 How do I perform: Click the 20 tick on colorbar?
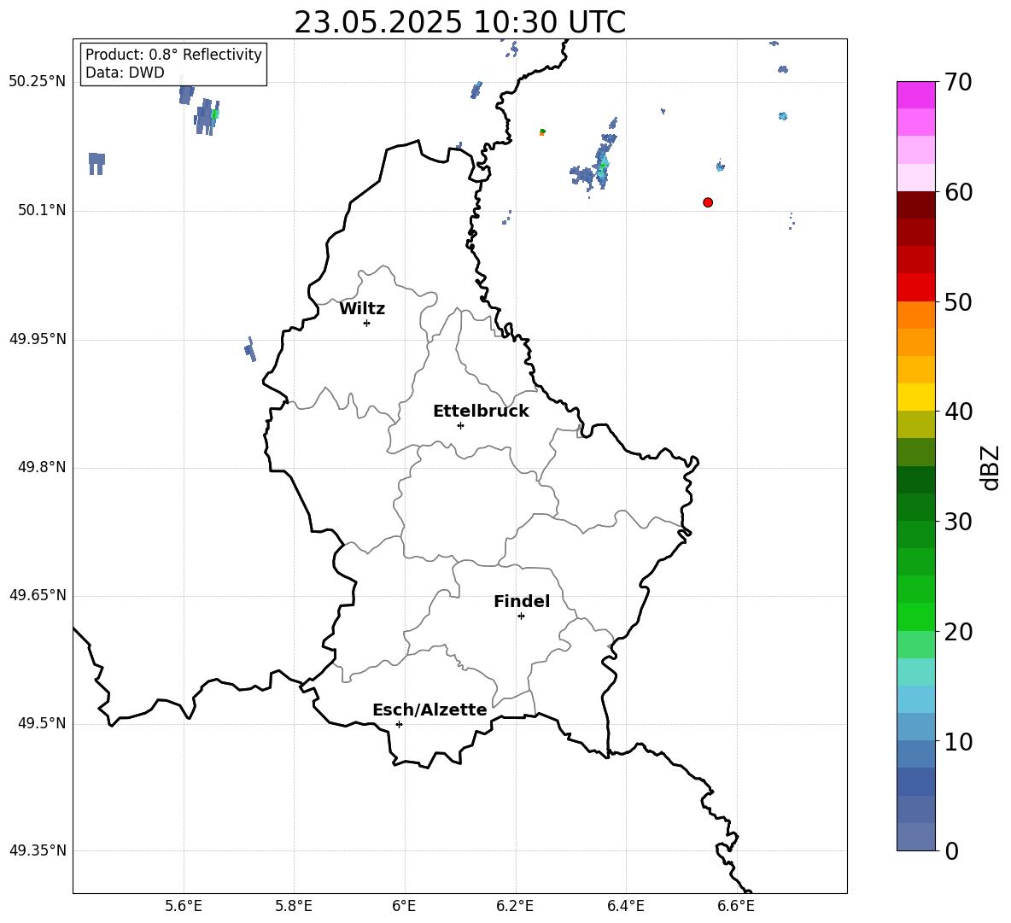pyautogui.click(x=958, y=632)
